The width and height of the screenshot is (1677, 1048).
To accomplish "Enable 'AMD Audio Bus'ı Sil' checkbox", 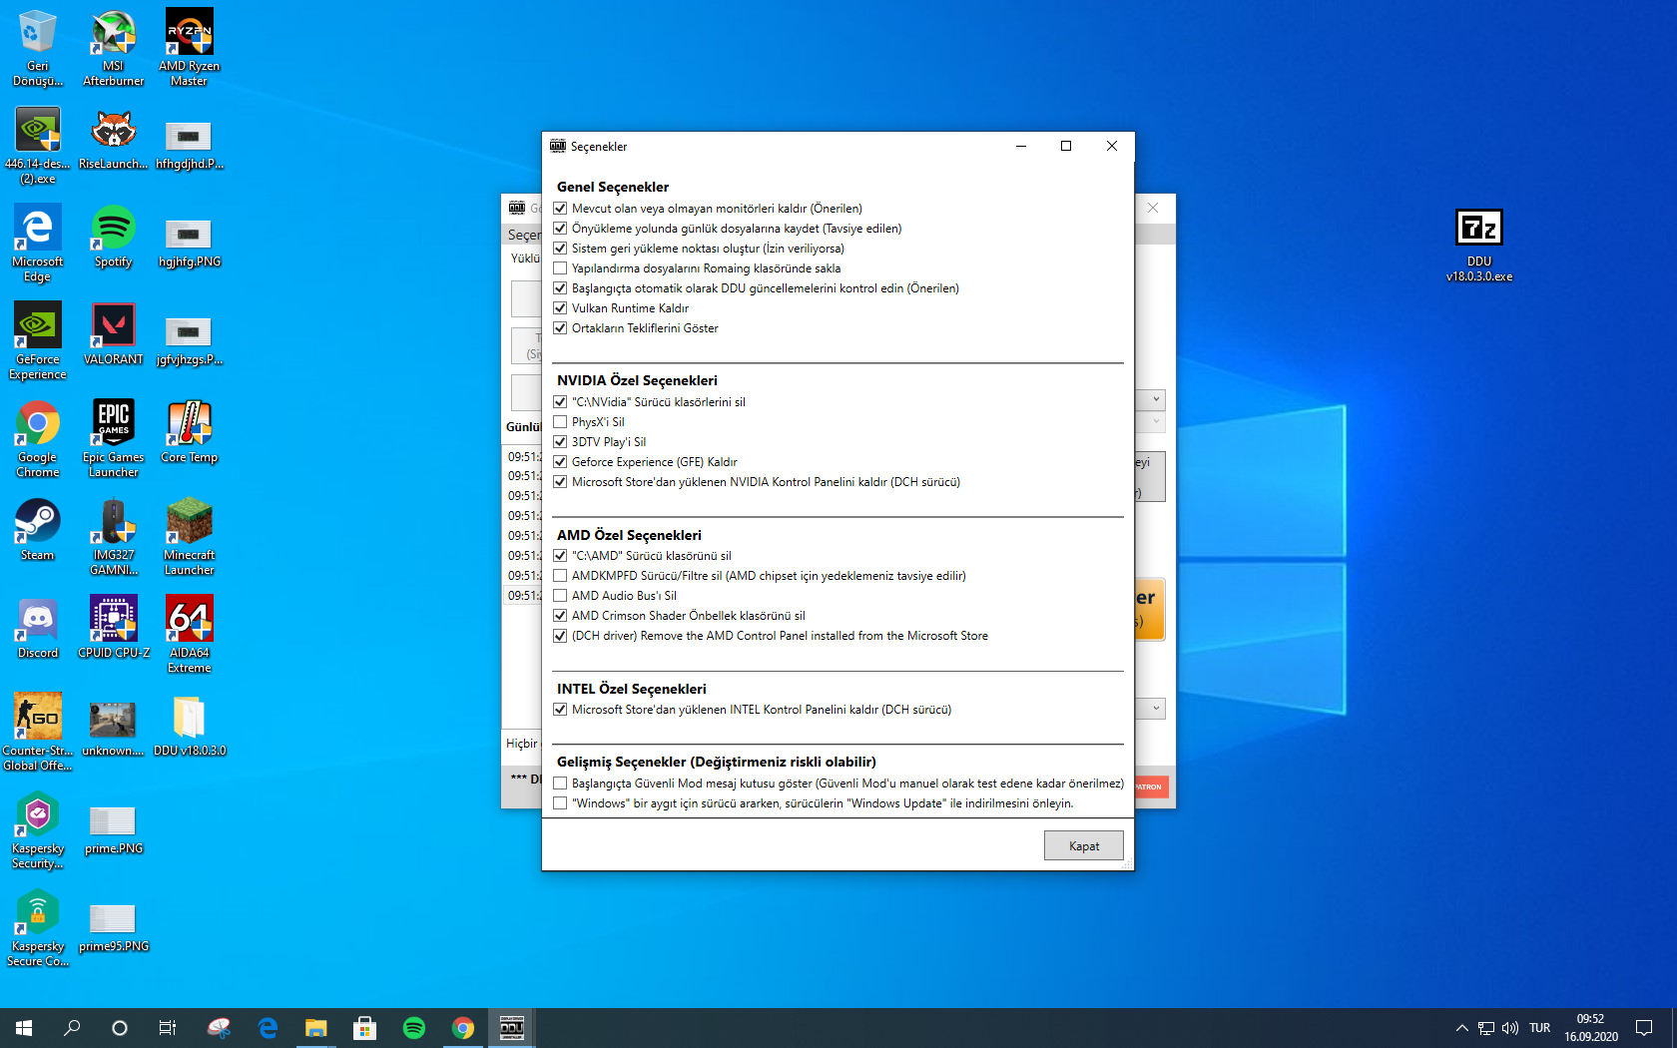I will 560,596.
